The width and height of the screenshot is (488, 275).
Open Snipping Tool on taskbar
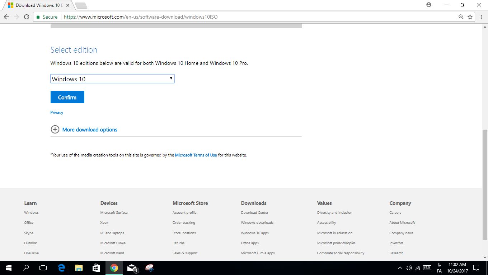pyautogui.click(x=149, y=267)
